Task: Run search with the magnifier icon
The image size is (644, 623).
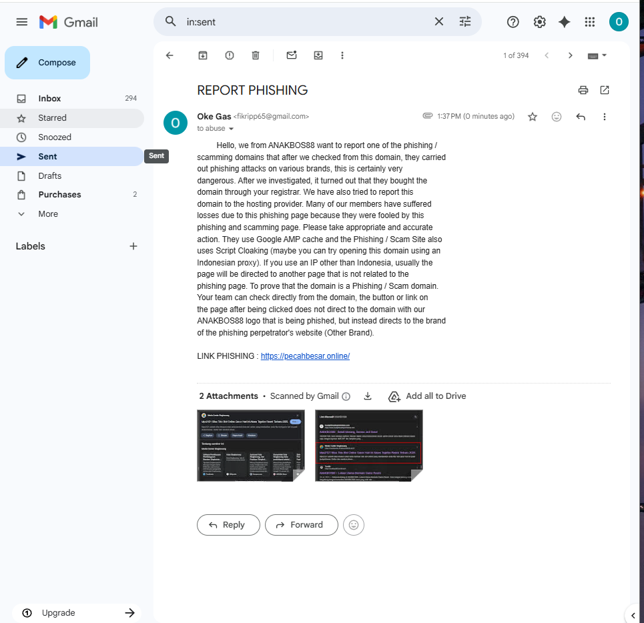Action: tap(170, 21)
